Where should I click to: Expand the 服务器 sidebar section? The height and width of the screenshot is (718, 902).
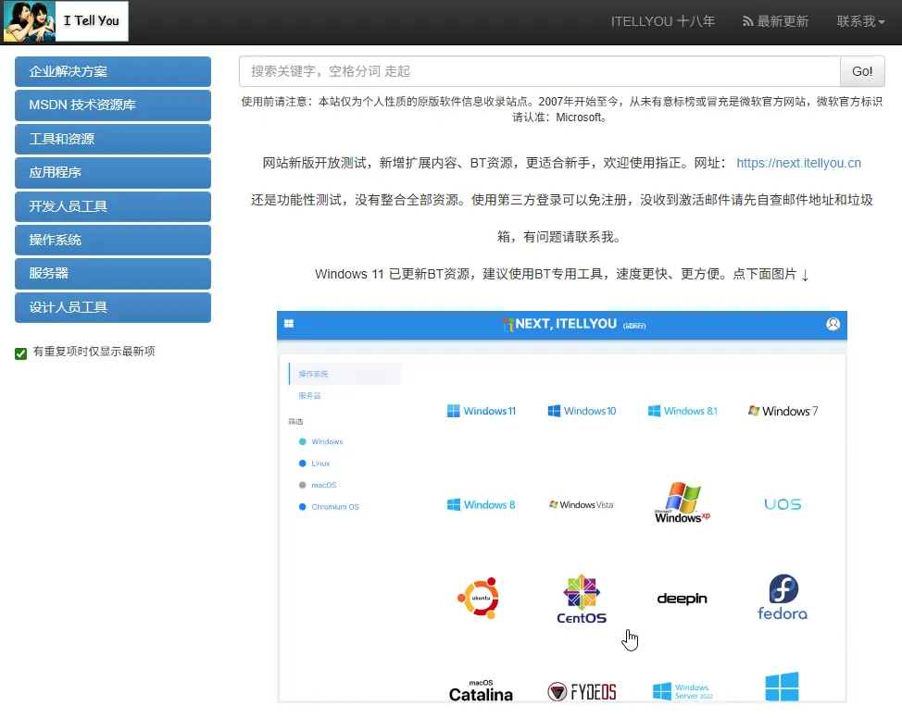pos(113,274)
